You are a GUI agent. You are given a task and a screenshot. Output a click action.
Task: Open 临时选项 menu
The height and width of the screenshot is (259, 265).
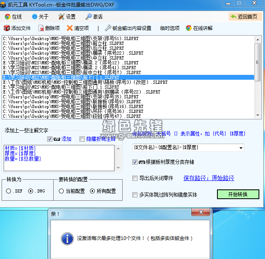[x=170, y=28]
